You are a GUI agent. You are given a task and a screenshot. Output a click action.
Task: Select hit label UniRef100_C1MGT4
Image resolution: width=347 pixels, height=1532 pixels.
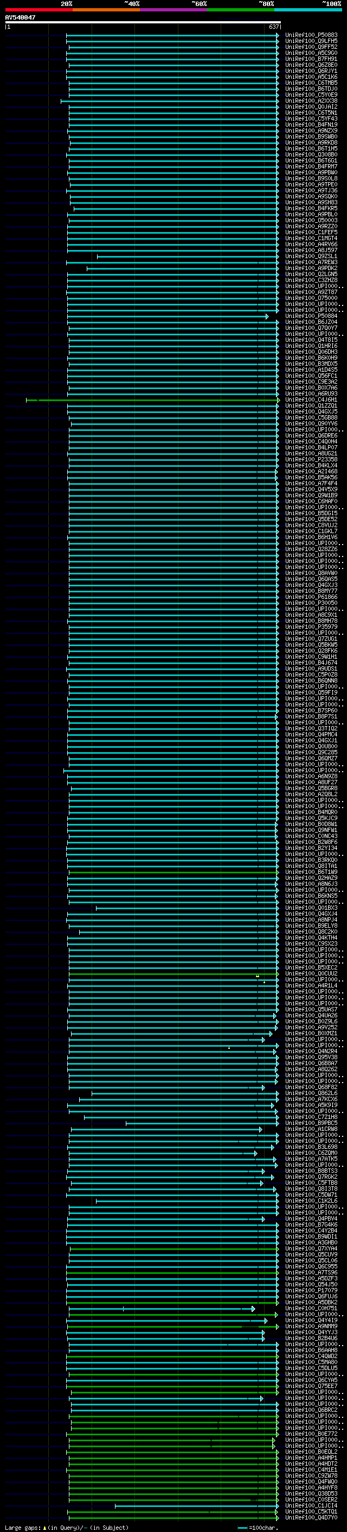point(311,238)
